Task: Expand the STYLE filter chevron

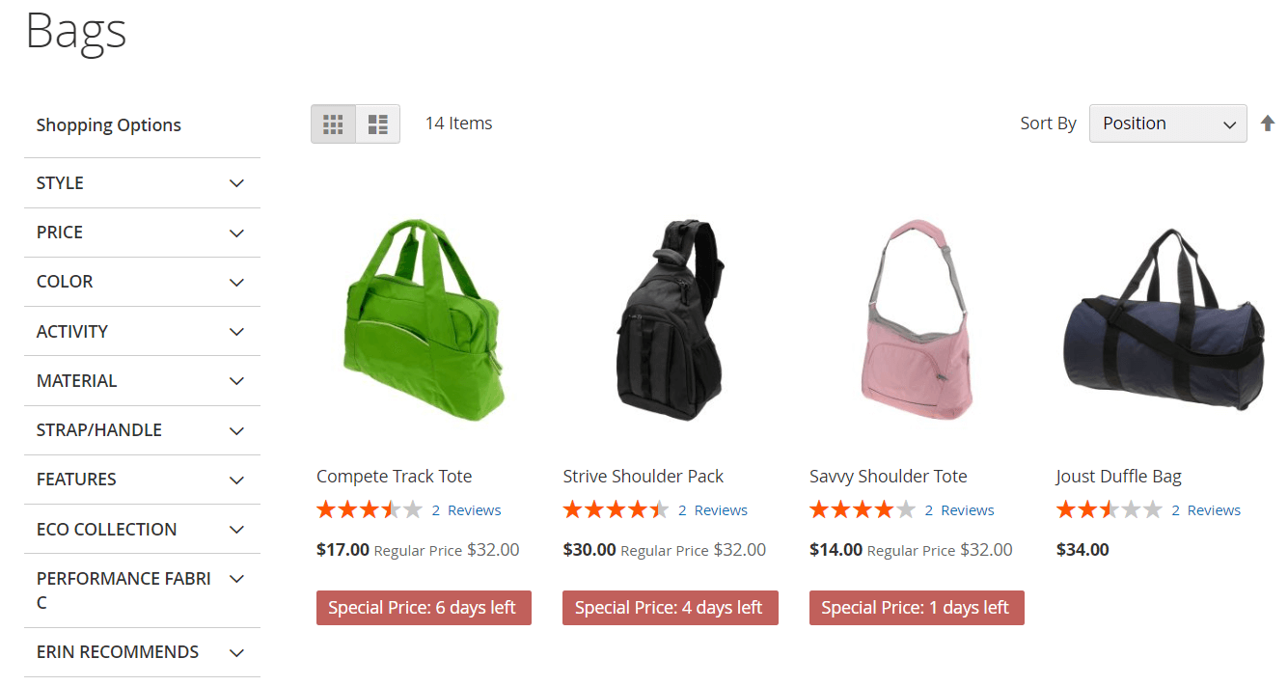Action: tap(236, 183)
